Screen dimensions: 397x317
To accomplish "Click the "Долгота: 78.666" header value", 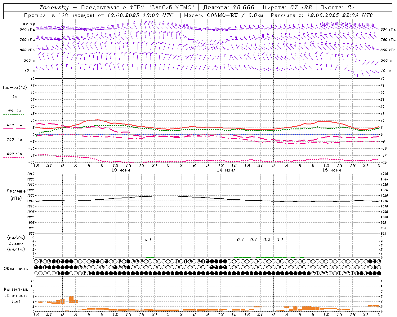I will 229,7.
